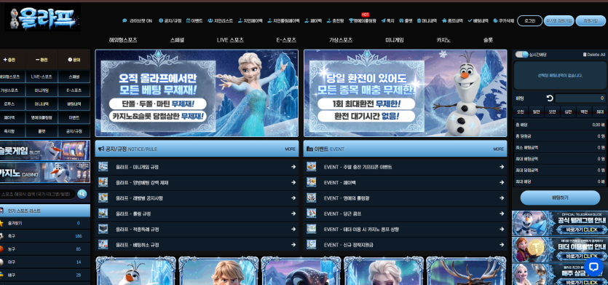Image resolution: width=608 pixels, height=285 pixels.
Task: Click Delete All in the bet slip
Action: (x=594, y=55)
